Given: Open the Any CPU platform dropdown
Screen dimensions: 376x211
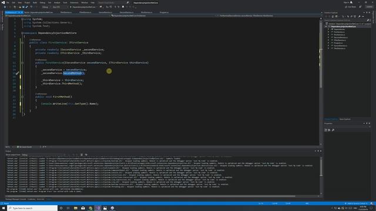Looking at the screenshot, I should [x=60, y=7].
